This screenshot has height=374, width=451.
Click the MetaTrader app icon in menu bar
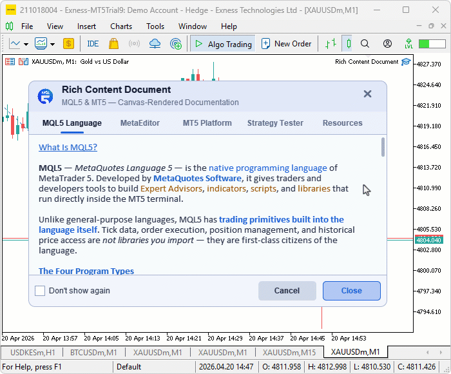[x=9, y=26]
